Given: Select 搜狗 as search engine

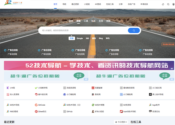Looking at the screenshot, I should click(x=94, y=38).
